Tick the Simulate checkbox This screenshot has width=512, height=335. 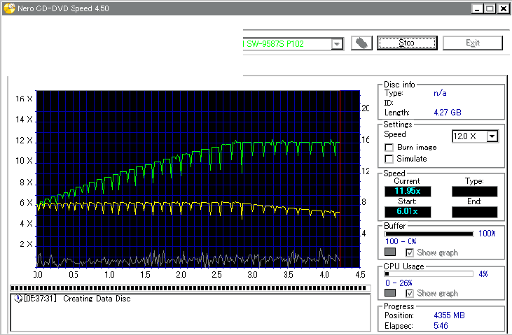click(389, 159)
